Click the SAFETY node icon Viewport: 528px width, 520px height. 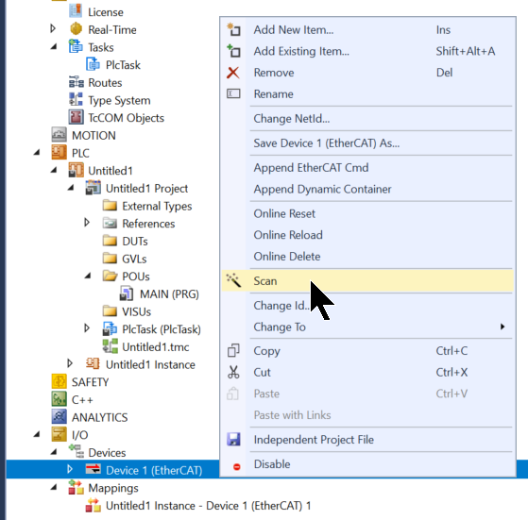(x=59, y=382)
